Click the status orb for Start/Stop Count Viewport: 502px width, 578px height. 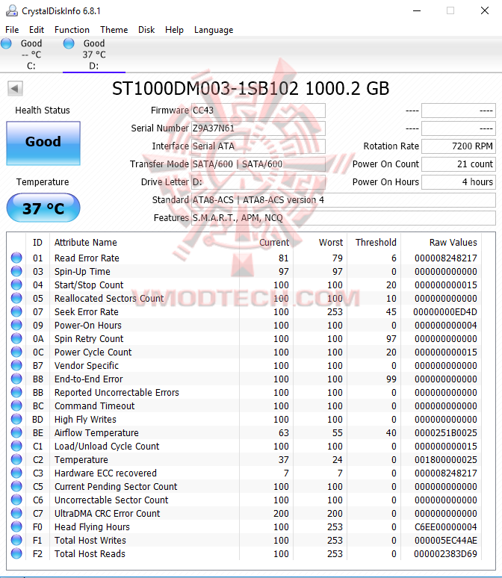pos(16,285)
